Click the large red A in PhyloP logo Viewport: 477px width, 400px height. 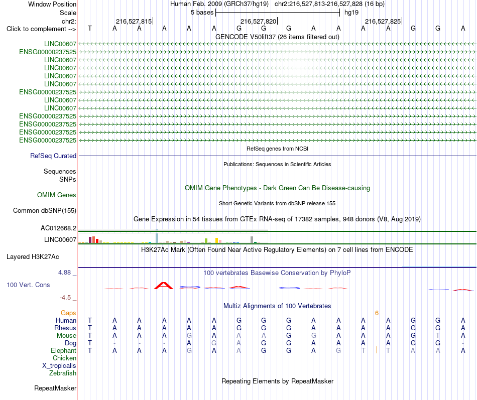(164, 286)
